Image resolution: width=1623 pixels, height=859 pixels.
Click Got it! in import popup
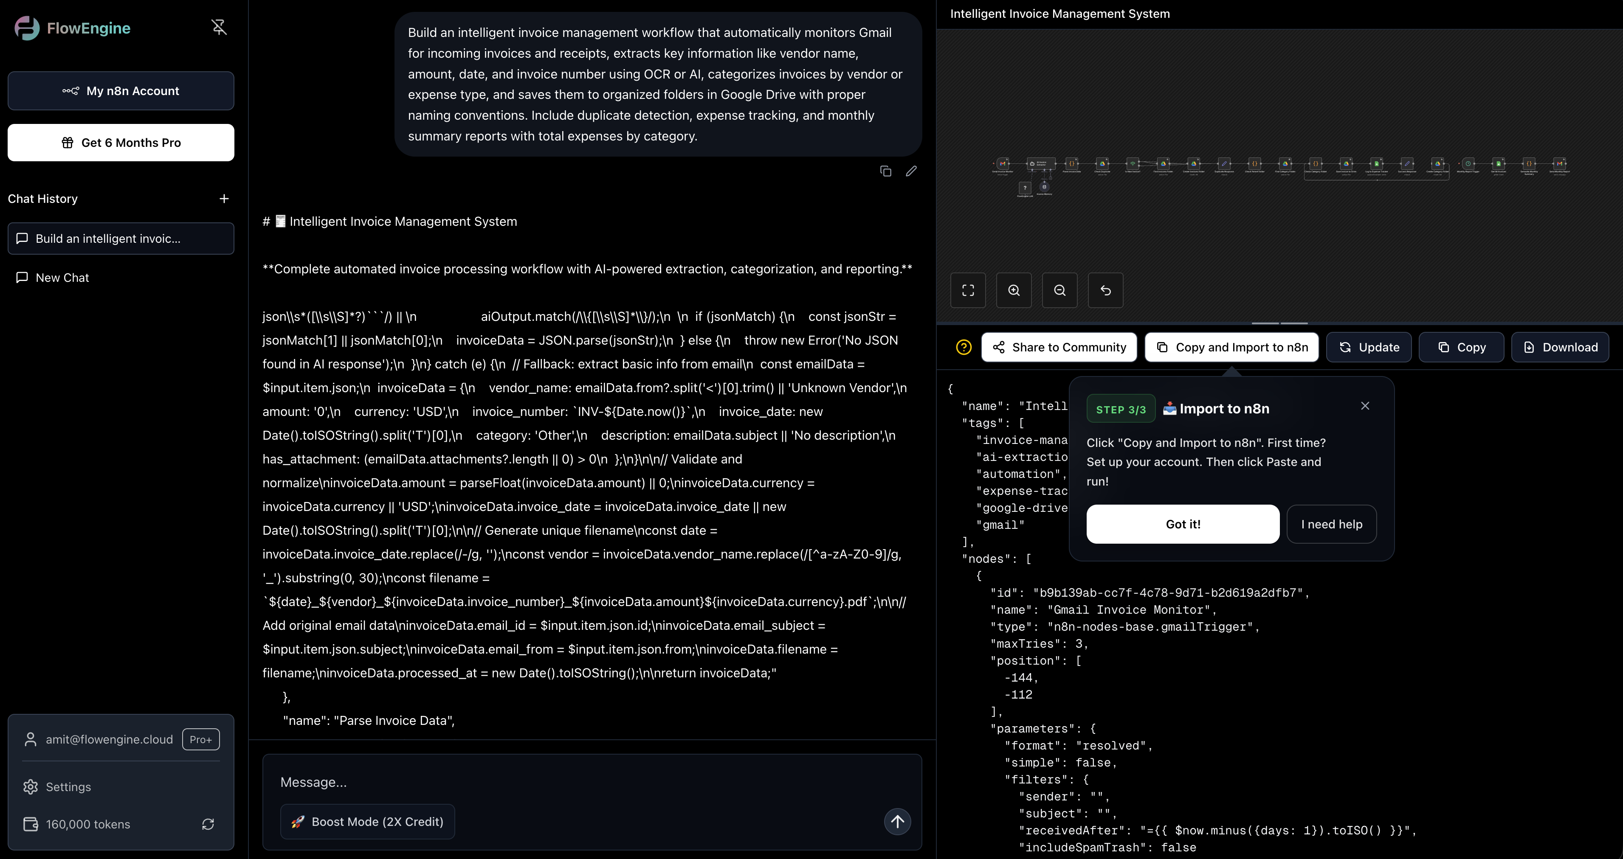pos(1183,524)
